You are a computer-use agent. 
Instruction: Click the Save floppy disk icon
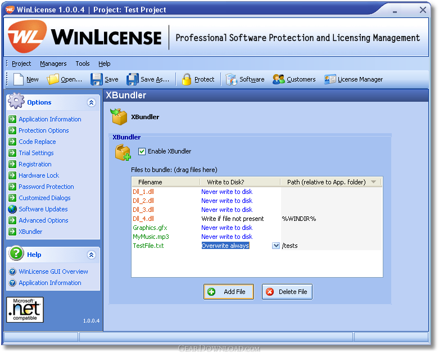[96, 79]
